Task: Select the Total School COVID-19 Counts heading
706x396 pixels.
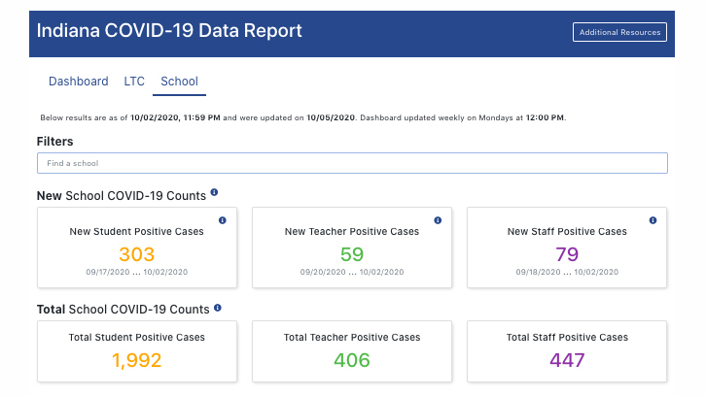Action: (124, 310)
